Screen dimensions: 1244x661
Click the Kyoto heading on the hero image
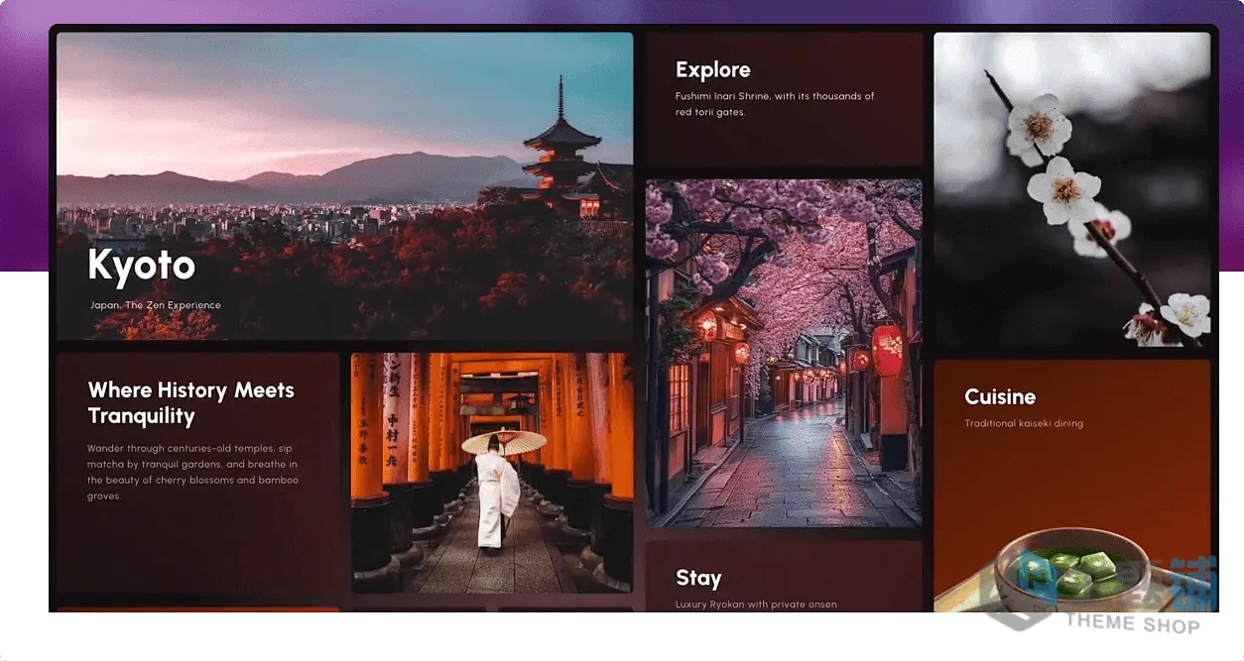(x=141, y=266)
